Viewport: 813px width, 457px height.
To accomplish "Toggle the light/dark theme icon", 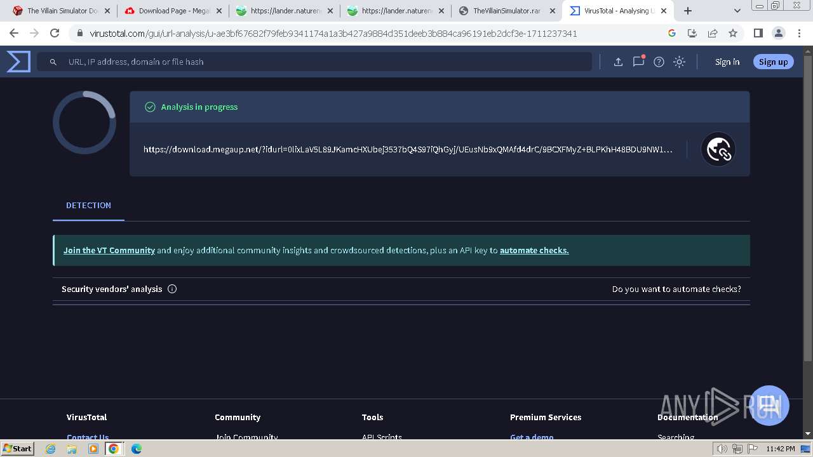I will pos(679,62).
